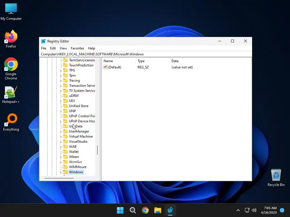Expand the VisualStudio key
This screenshot has height=217, width=290.
pos(61,142)
